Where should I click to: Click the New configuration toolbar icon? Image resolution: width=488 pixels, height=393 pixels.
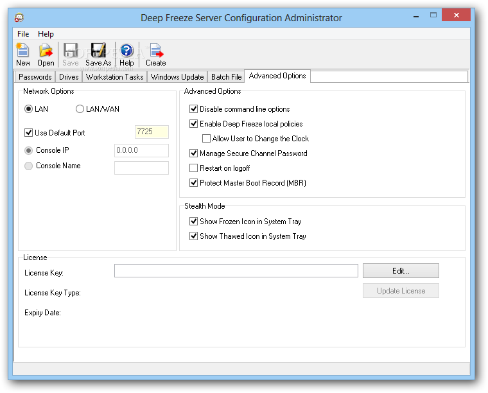(x=23, y=55)
